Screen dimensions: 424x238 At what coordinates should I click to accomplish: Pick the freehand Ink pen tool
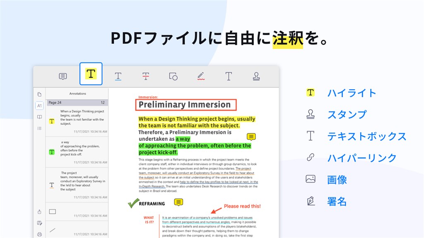(201, 76)
